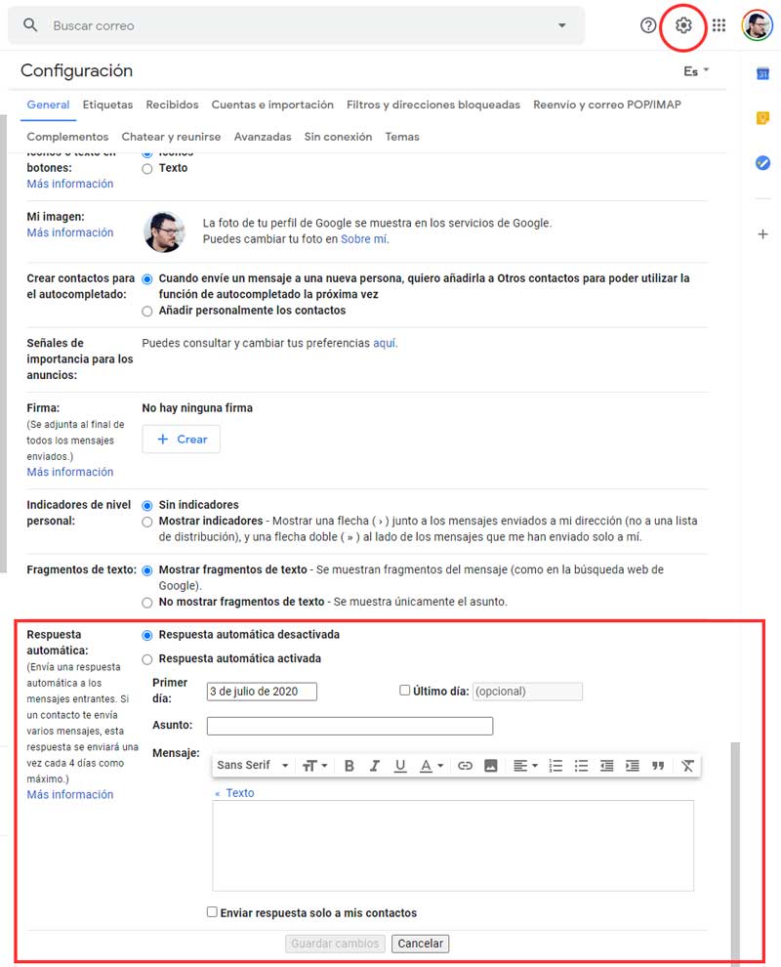This screenshot has height=967, width=781.
Task: Toggle italic formatting in message toolbar
Action: tap(374, 766)
